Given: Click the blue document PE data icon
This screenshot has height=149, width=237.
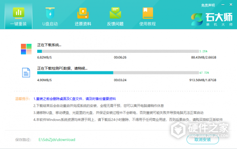Looking at the screenshot, I should 26,73.
